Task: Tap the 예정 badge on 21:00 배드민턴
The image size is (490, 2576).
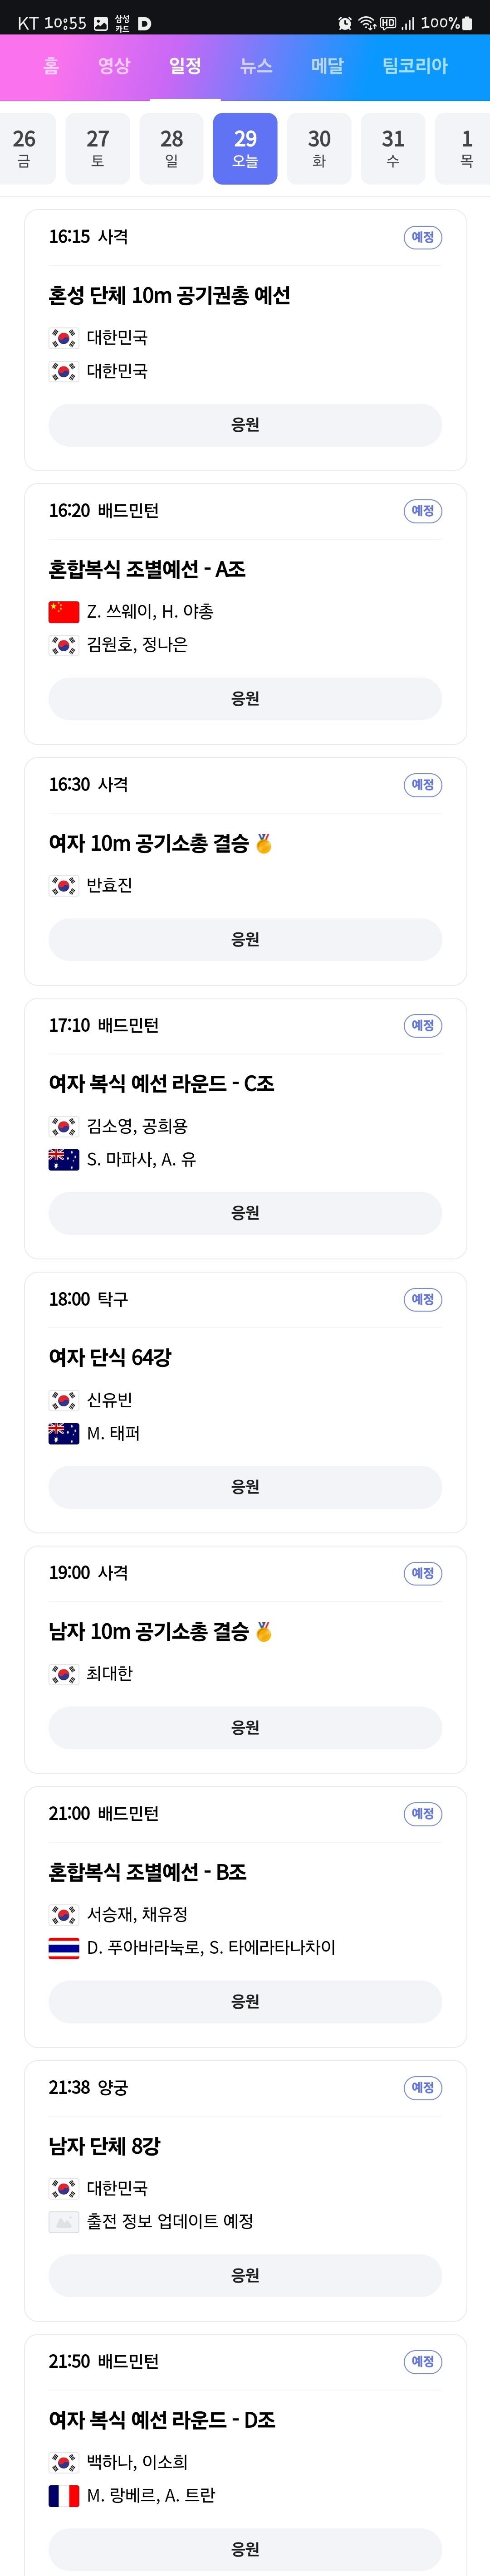Action: 423,1813
